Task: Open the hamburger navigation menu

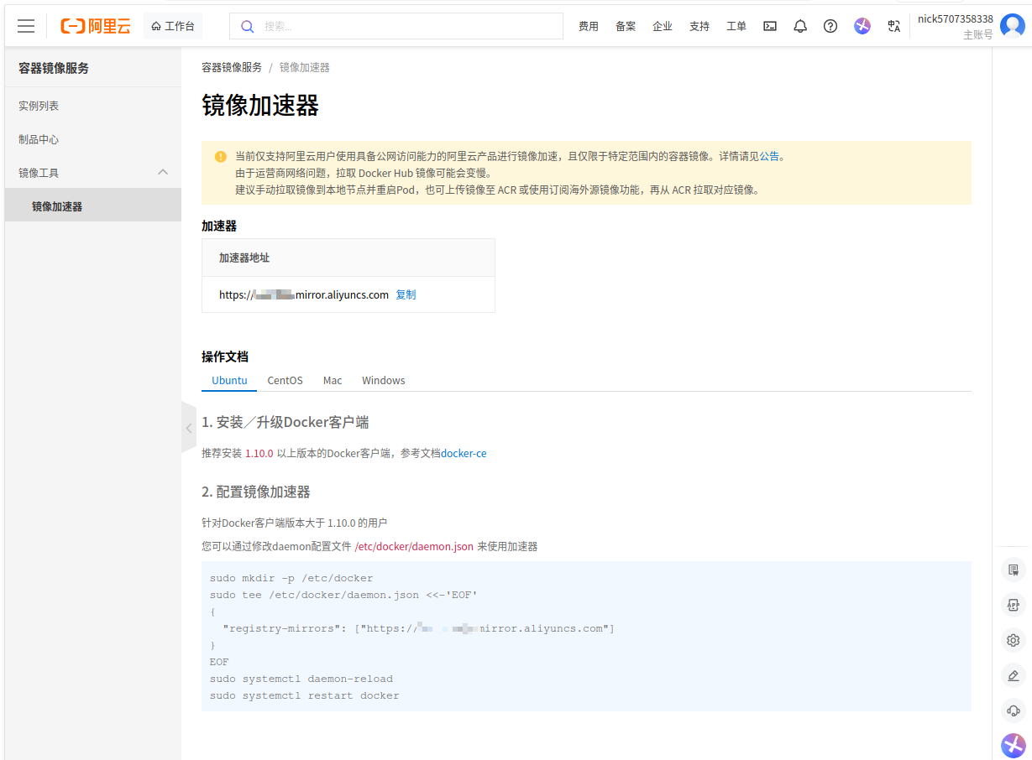Action: pyautogui.click(x=26, y=26)
